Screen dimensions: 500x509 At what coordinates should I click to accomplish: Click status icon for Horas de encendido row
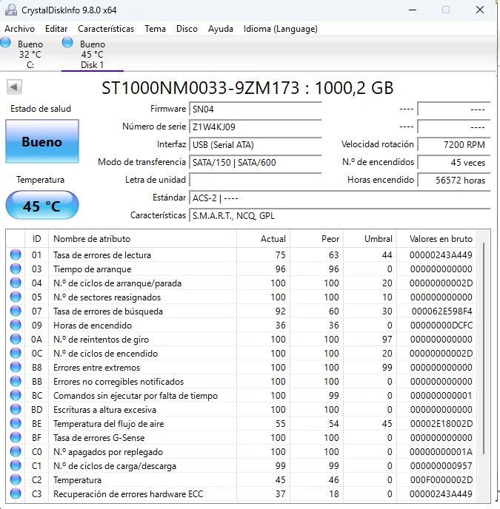(16, 326)
